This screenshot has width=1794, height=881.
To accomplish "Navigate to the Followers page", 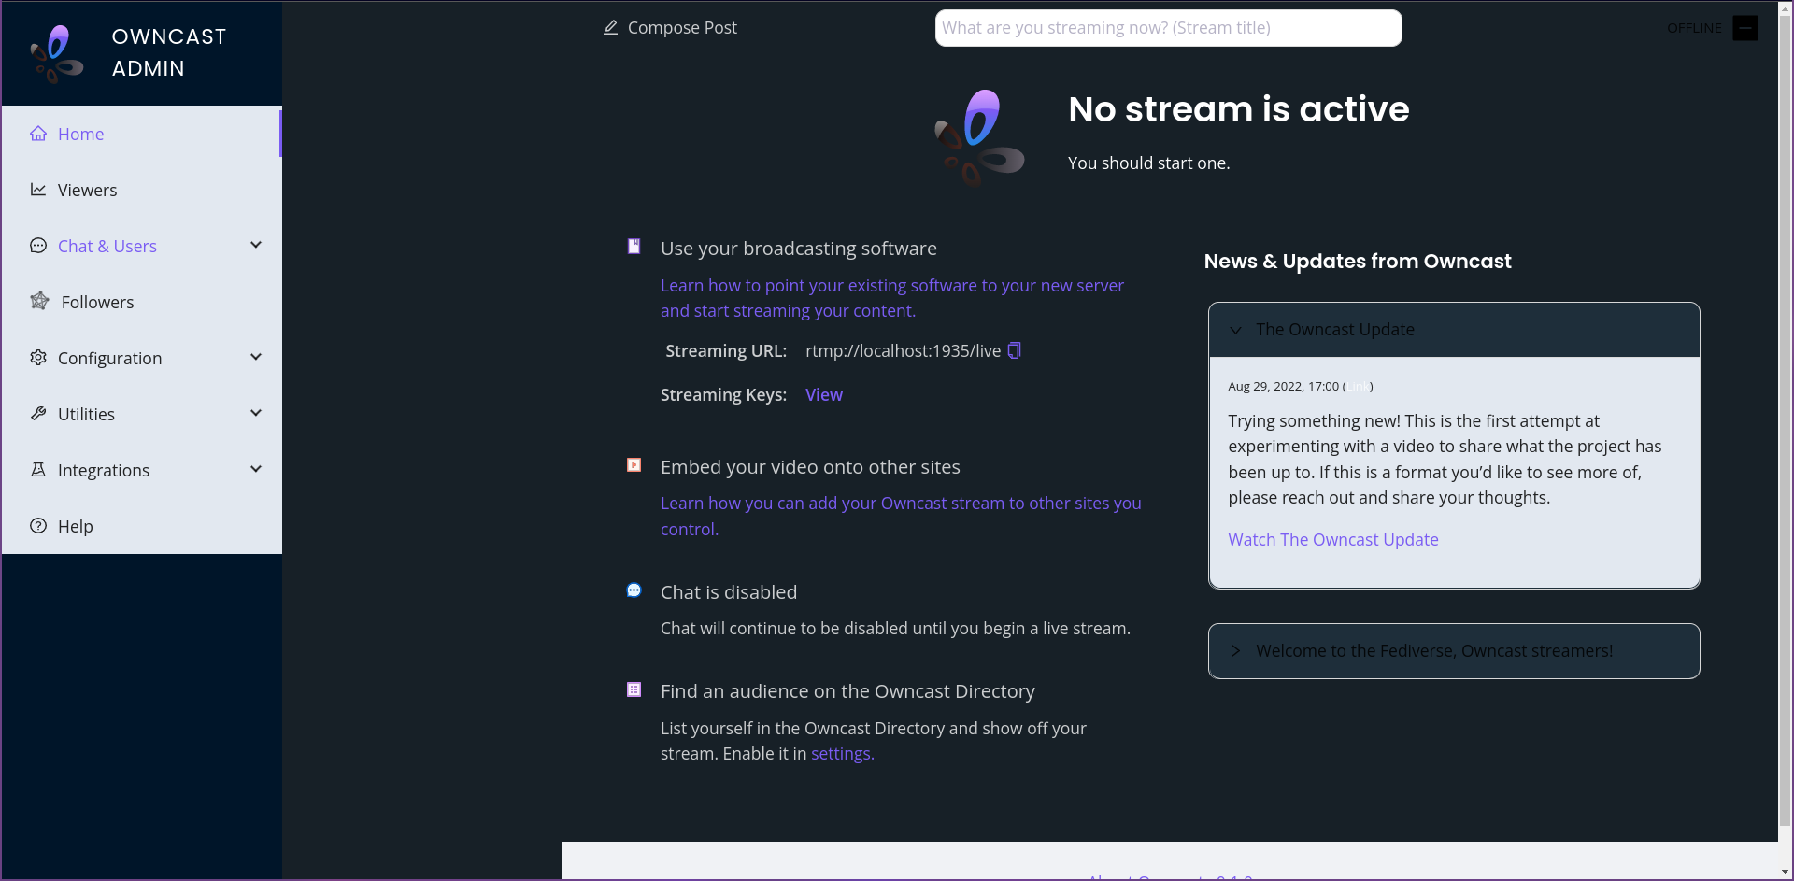I will (98, 302).
